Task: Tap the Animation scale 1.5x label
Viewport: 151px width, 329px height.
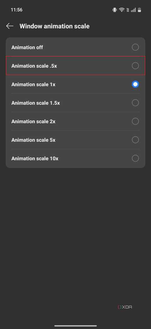Action: (36, 103)
